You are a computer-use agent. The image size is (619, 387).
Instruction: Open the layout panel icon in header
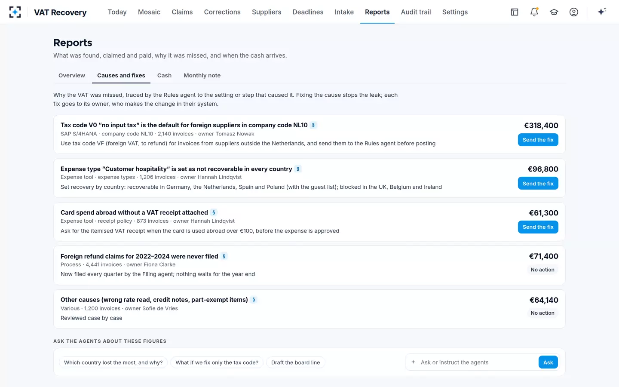tap(515, 12)
